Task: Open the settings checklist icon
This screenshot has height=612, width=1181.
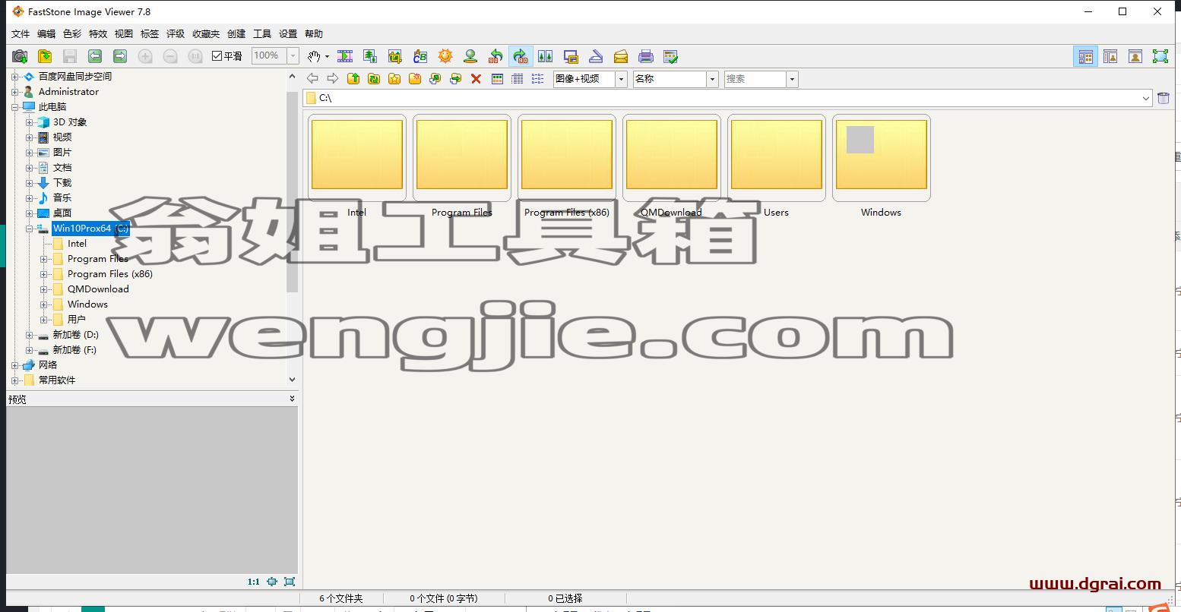Action: coord(671,56)
